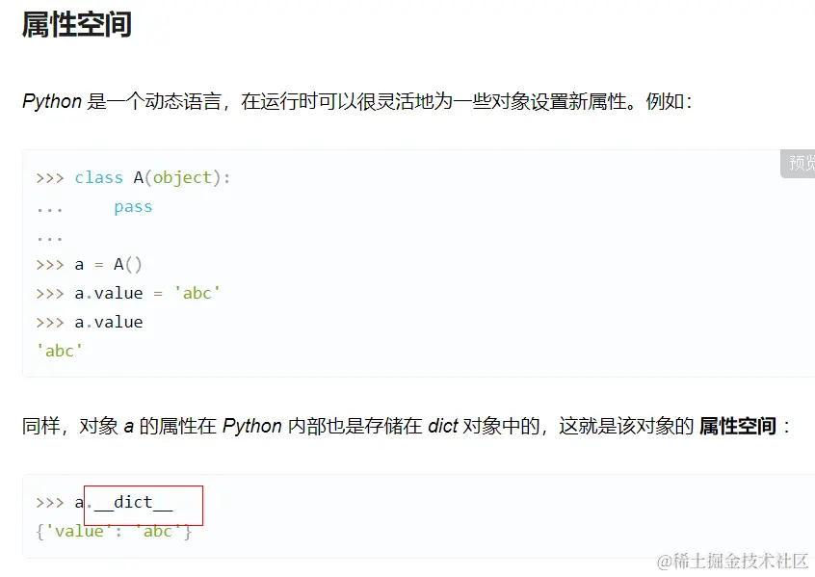Click the 'pass' keyword in code block

[133, 206]
